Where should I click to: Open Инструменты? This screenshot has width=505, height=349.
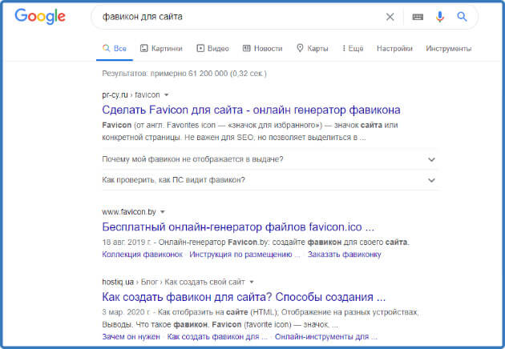click(x=449, y=49)
